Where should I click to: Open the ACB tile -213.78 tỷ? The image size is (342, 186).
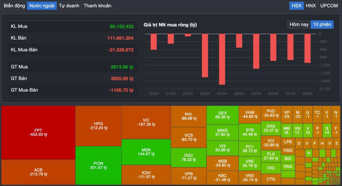[x=38, y=172]
